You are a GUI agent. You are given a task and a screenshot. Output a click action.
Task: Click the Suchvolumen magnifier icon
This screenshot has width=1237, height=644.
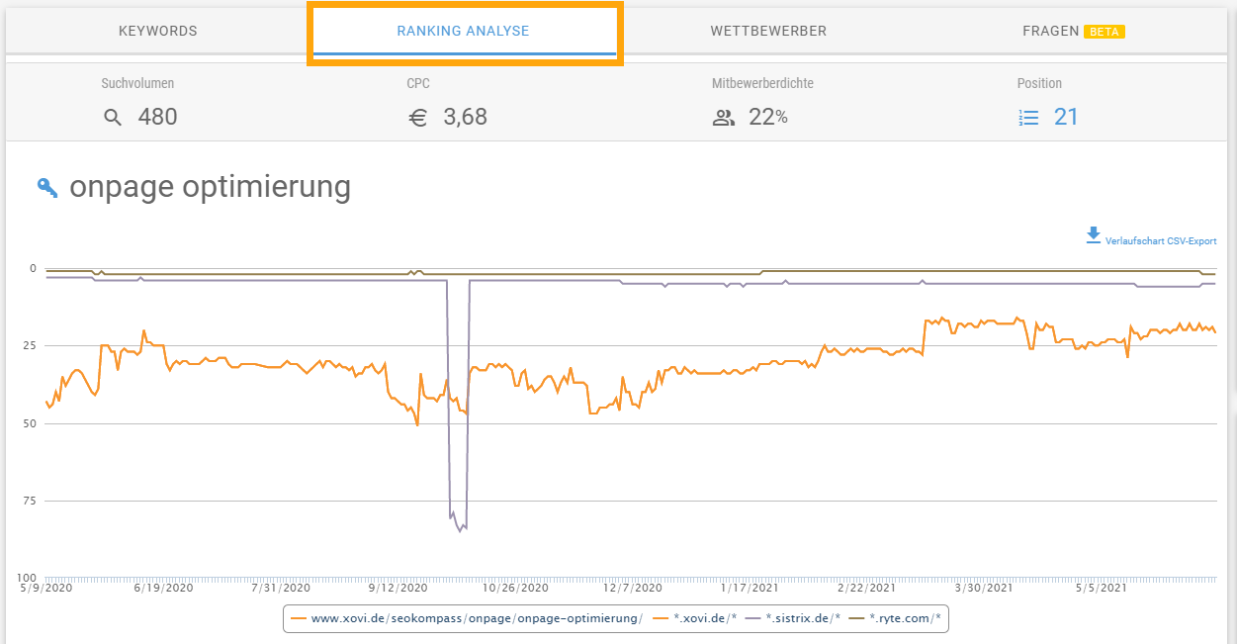[113, 118]
